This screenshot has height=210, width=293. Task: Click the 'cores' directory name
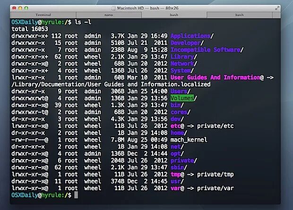pyautogui.click(x=179, y=112)
